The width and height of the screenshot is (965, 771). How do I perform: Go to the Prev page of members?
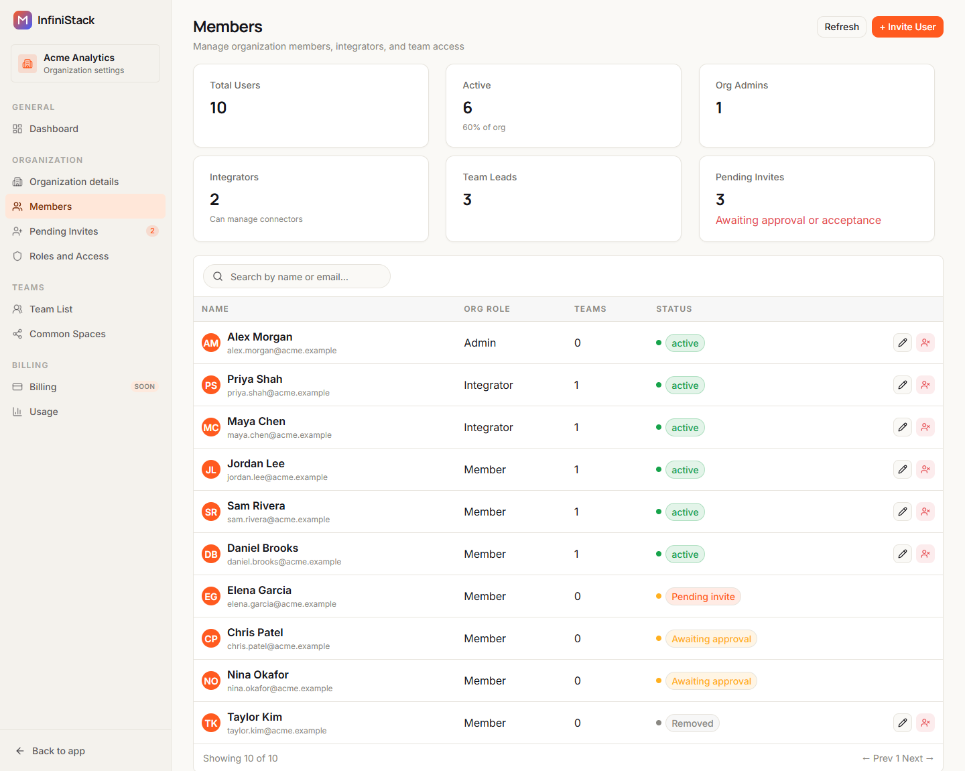877,758
